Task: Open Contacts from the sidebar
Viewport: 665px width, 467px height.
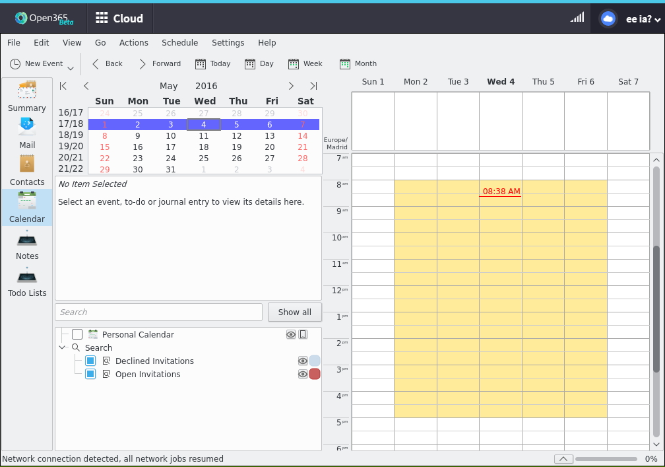Action: tap(26, 170)
